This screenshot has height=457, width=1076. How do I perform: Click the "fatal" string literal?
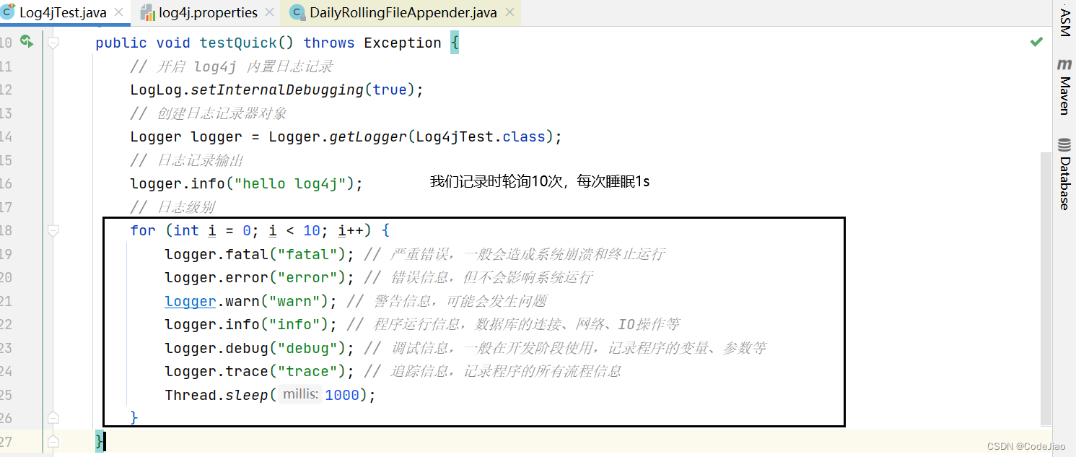(307, 254)
